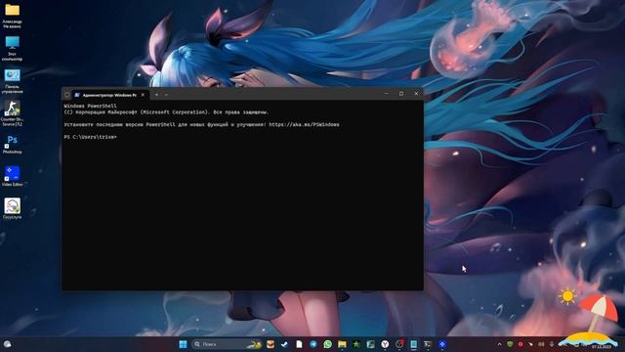625x352 pixels.
Task: Open the green star app in taskbar
Action: click(x=356, y=344)
